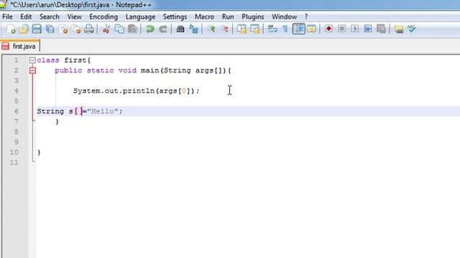The height and width of the screenshot is (258, 460).
Task: Open the Macro menu
Action: 204,16
